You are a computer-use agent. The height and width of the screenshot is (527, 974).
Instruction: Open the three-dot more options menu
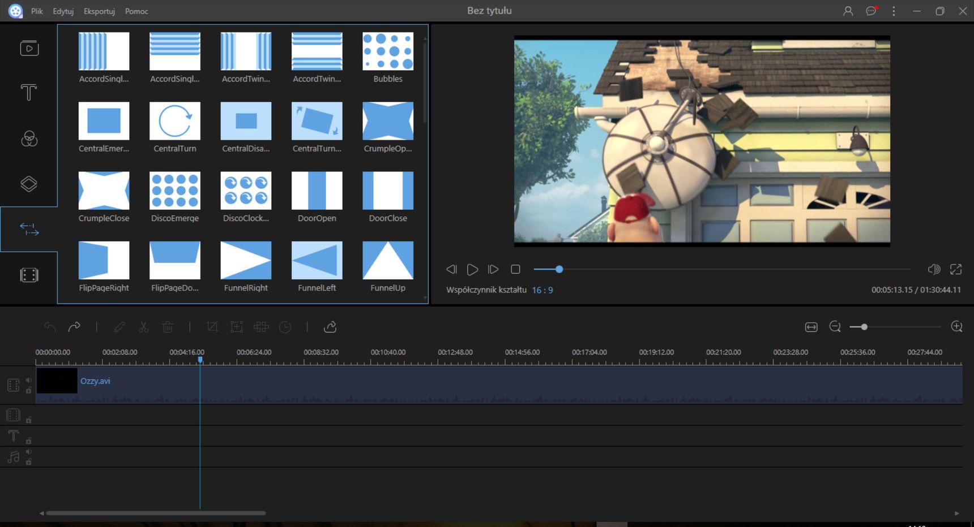pyautogui.click(x=894, y=11)
